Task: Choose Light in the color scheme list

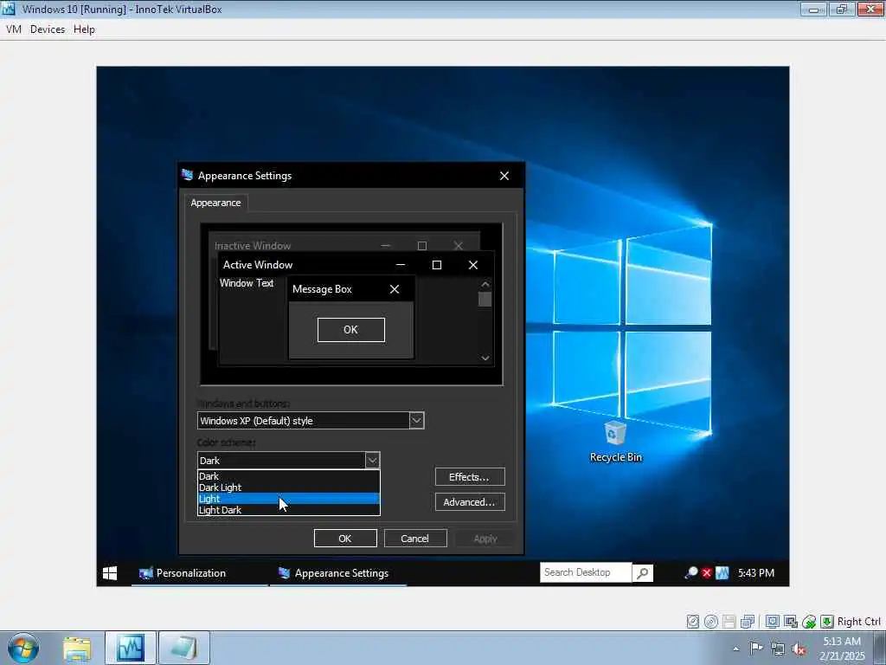Action: point(289,499)
